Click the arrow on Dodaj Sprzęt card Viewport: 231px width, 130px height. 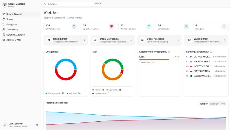[84, 40]
